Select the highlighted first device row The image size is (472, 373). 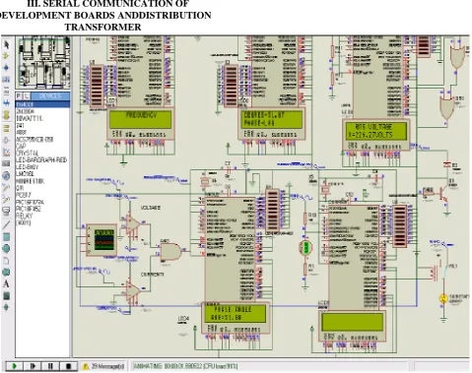click(42, 104)
